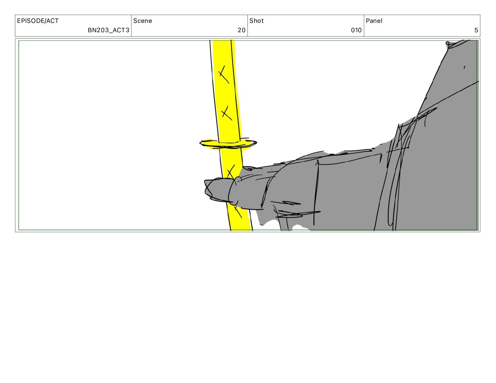
Task: Select the BN203_ACT3 episode value
Action: pyautogui.click(x=108, y=30)
